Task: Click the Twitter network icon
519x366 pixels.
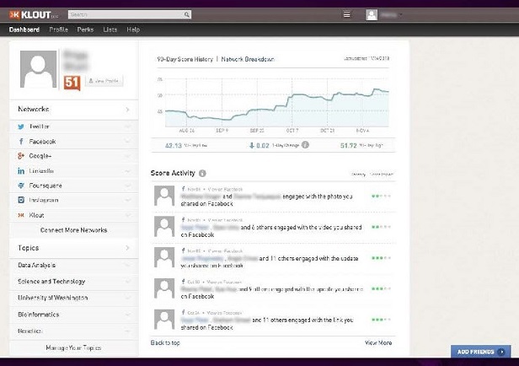Action: 21,126
